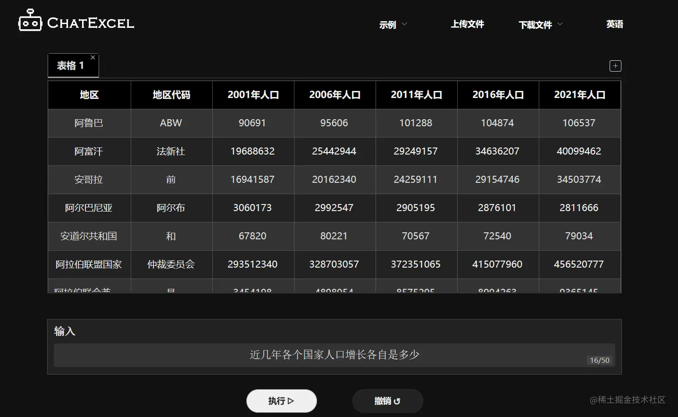The height and width of the screenshot is (417, 678).
Task: Click the 106537 population cell
Action: point(579,123)
